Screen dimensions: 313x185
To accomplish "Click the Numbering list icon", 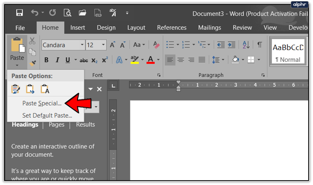I will tap(186, 45).
